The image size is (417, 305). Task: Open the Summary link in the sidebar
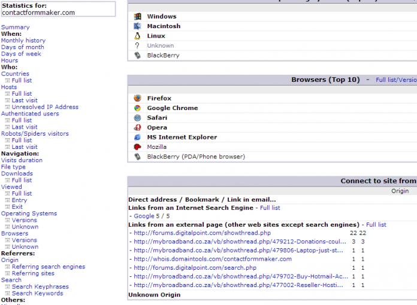point(16,27)
